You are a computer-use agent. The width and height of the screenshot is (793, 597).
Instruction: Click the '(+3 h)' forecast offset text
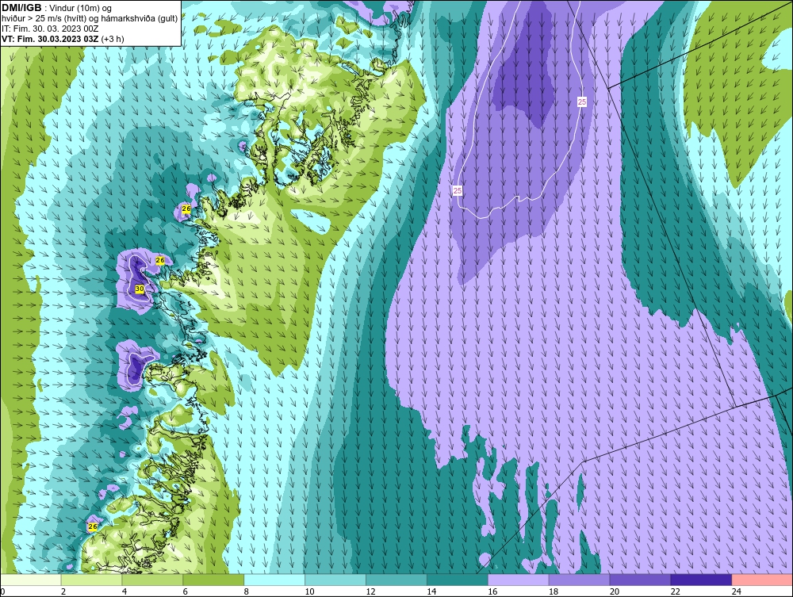[113, 39]
